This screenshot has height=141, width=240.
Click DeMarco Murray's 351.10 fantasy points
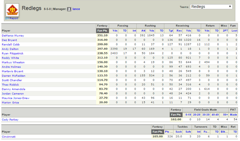(x=102, y=35)
